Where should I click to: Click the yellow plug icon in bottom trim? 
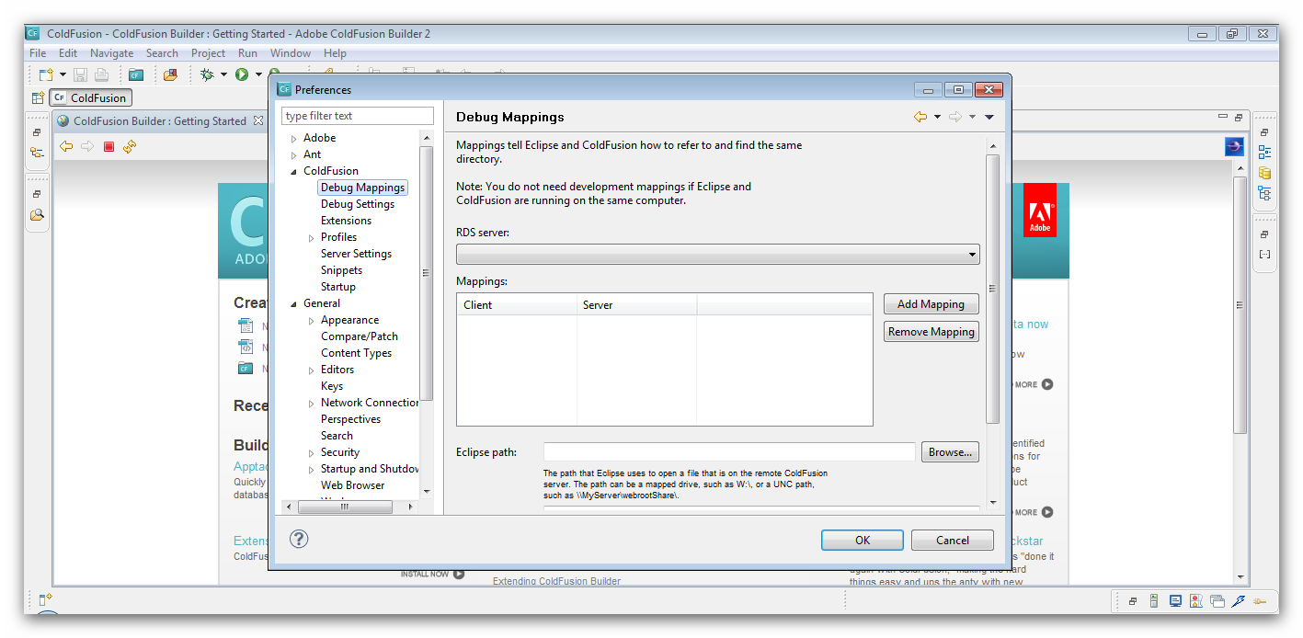click(x=1260, y=601)
